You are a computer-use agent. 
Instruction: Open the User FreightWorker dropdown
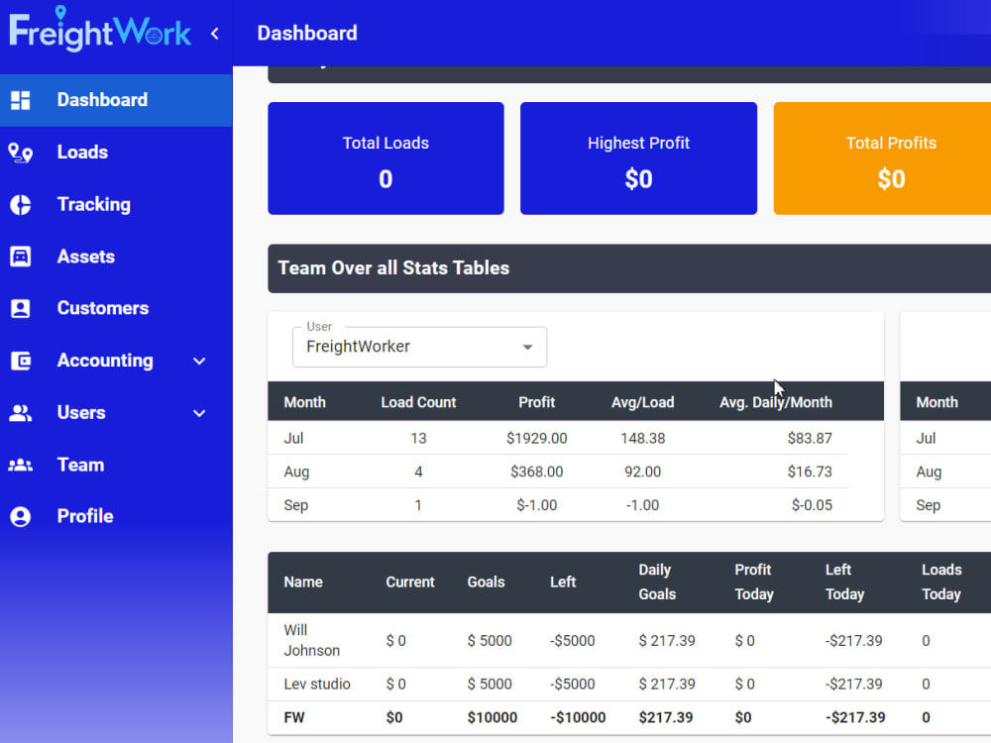[419, 347]
